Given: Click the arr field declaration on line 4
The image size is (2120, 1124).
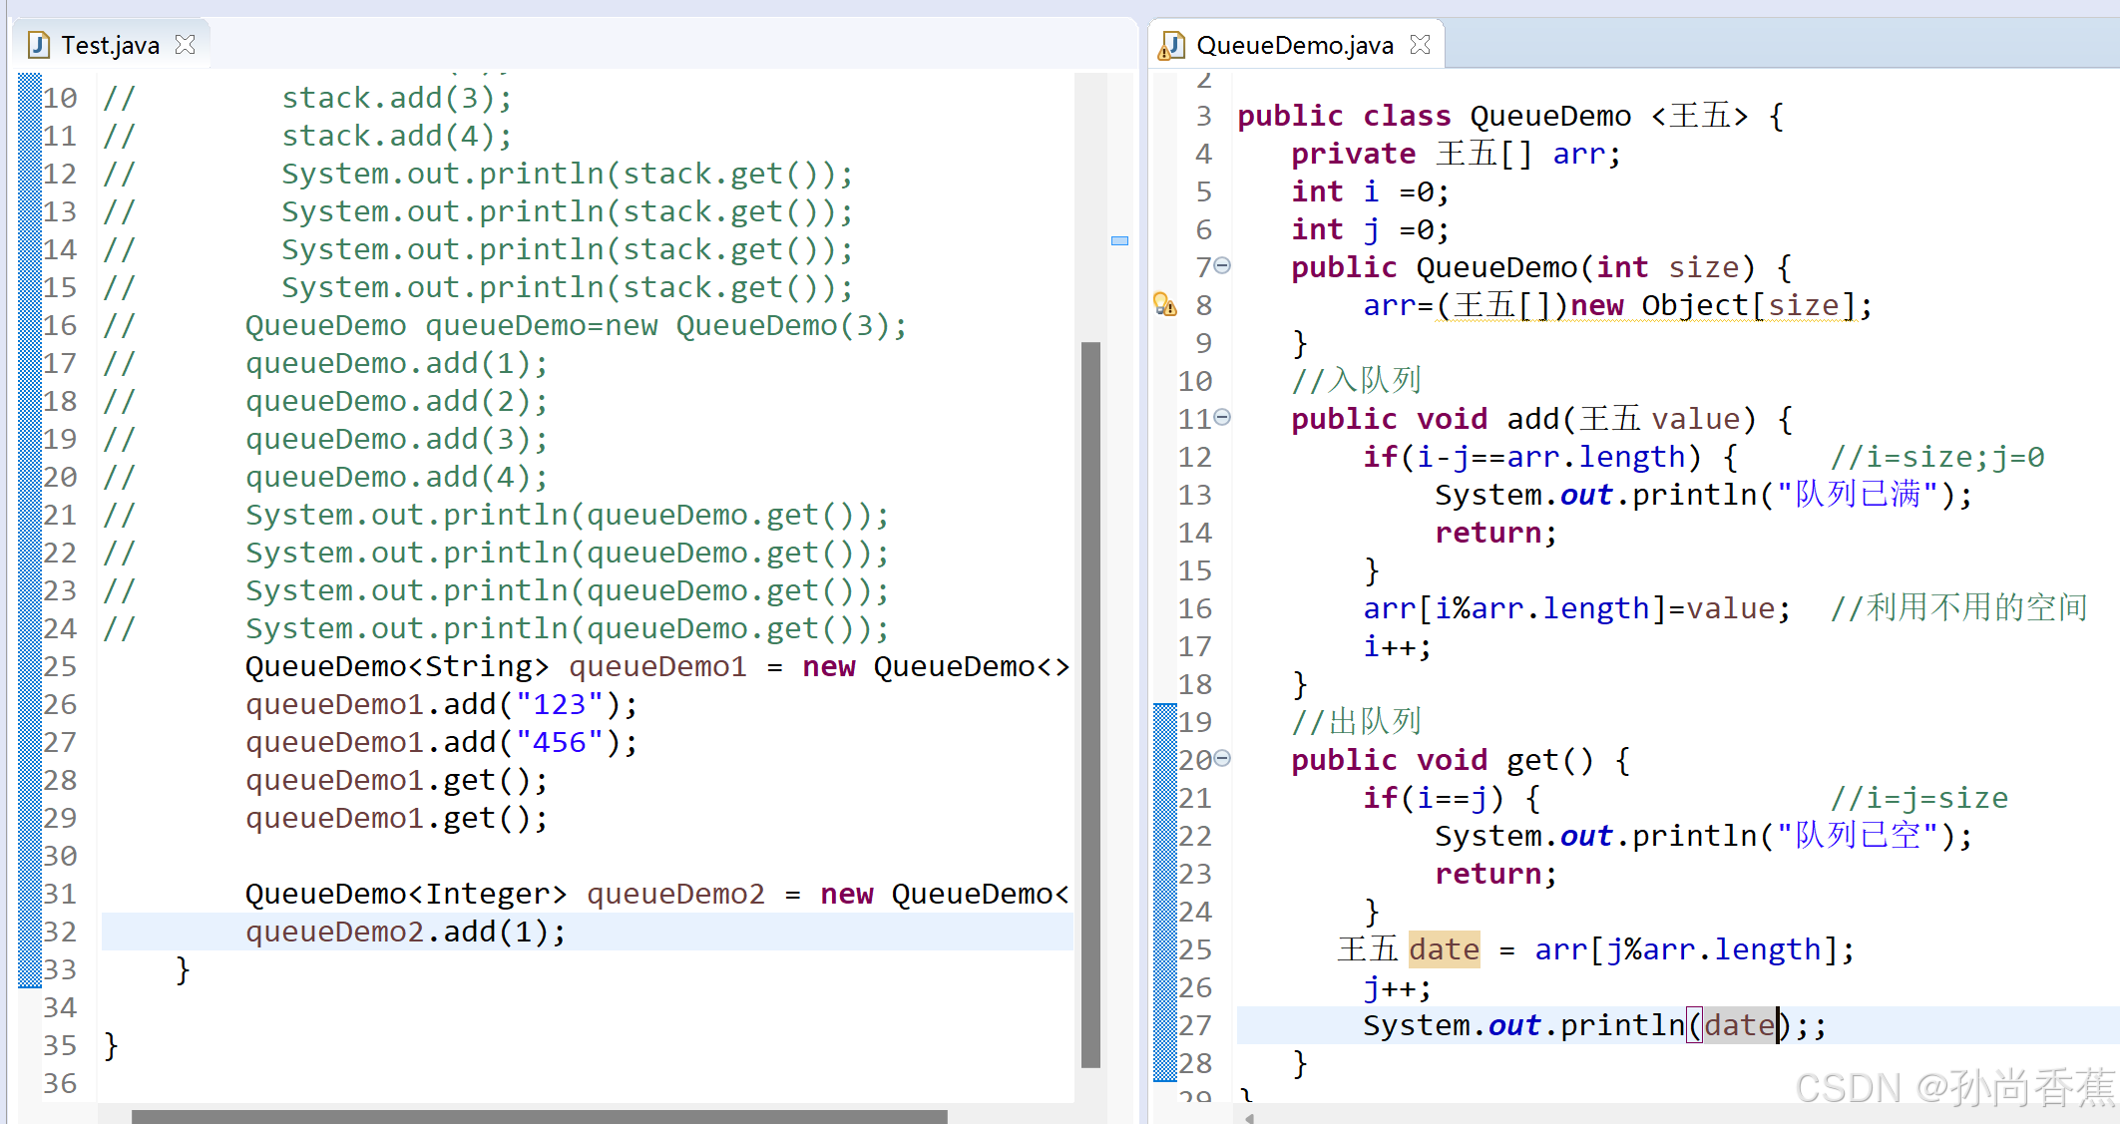Looking at the screenshot, I should click(x=1578, y=154).
